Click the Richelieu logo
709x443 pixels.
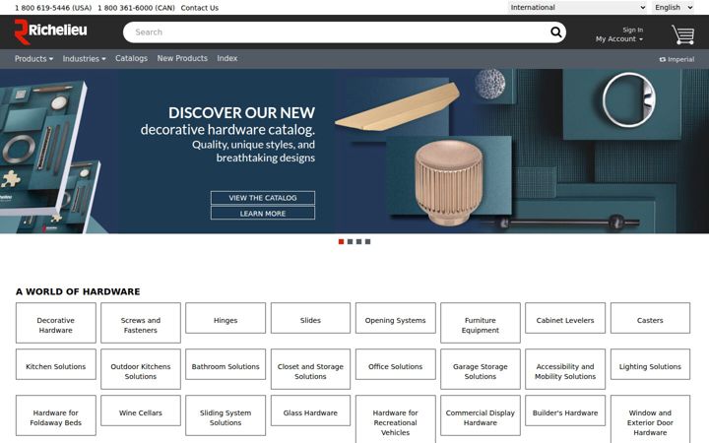coord(50,32)
